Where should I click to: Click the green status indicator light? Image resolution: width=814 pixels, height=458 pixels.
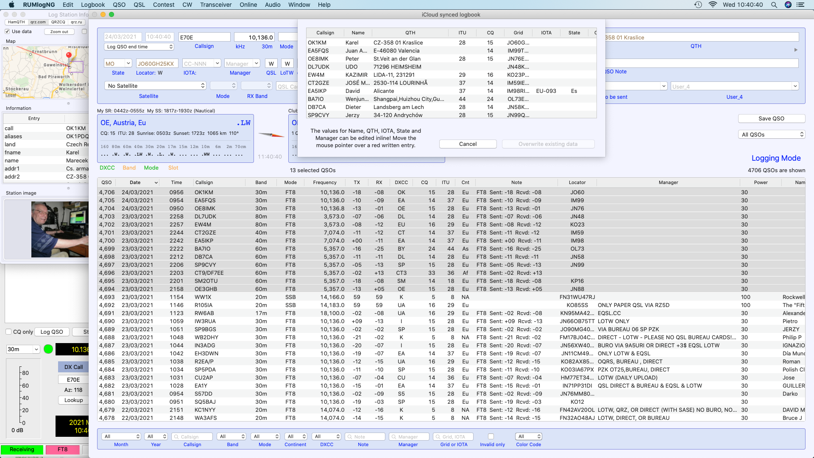click(x=48, y=349)
